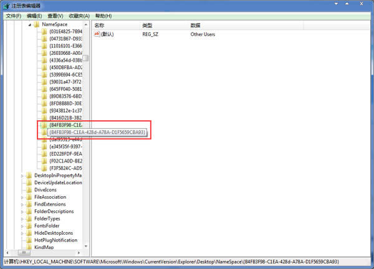Screen dimensions: 374x269
Task: Click the NameSpace folder icon
Action: tap(36, 24)
